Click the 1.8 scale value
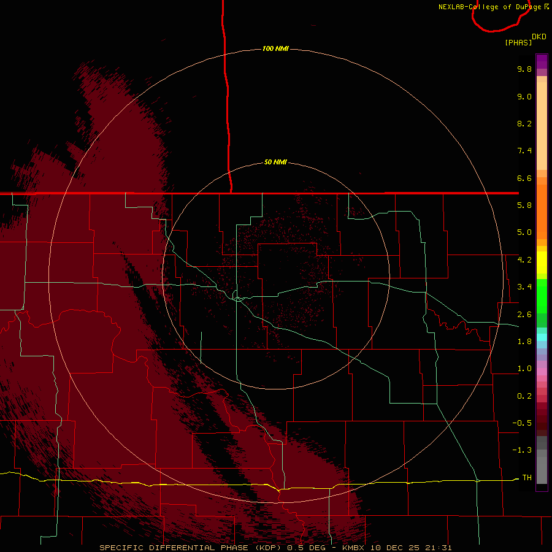 pyautogui.click(x=524, y=342)
